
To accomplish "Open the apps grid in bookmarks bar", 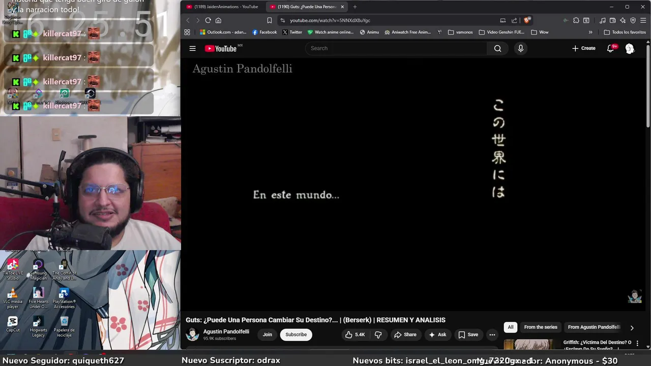I will [187, 32].
